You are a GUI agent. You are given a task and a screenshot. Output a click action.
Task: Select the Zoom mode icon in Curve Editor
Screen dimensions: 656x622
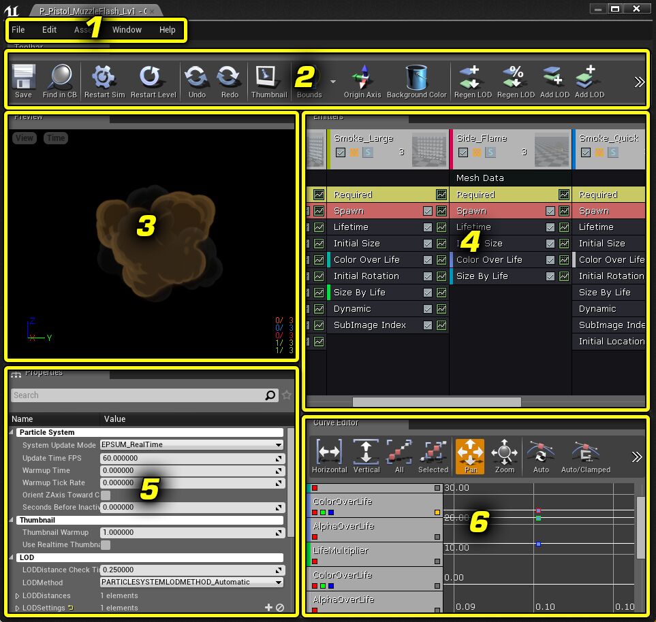tap(505, 453)
